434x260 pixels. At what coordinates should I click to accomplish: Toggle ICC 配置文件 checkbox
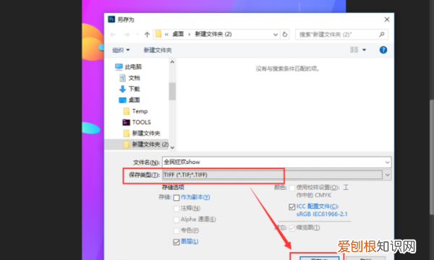click(x=292, y=207)
